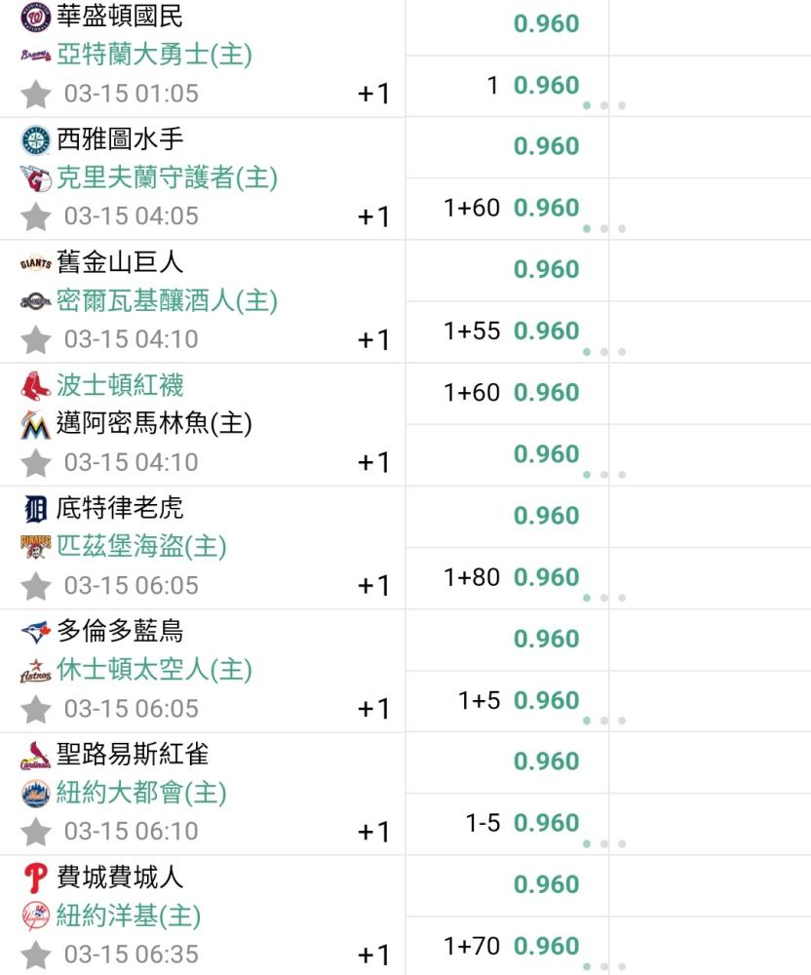Star the Mariners vs Guardians match
Viewport: 811px width, 975px height.
[35, 216]
